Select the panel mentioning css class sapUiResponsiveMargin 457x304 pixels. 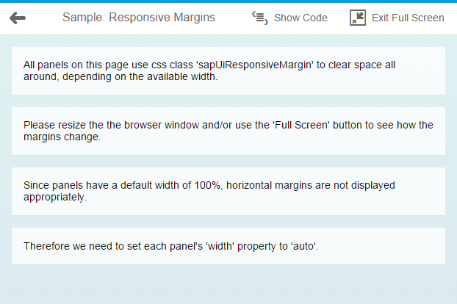pos(228,70)
